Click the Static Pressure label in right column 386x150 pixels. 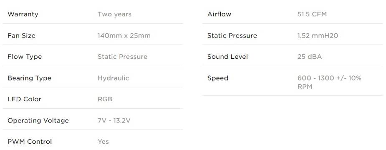coord(232,36)
